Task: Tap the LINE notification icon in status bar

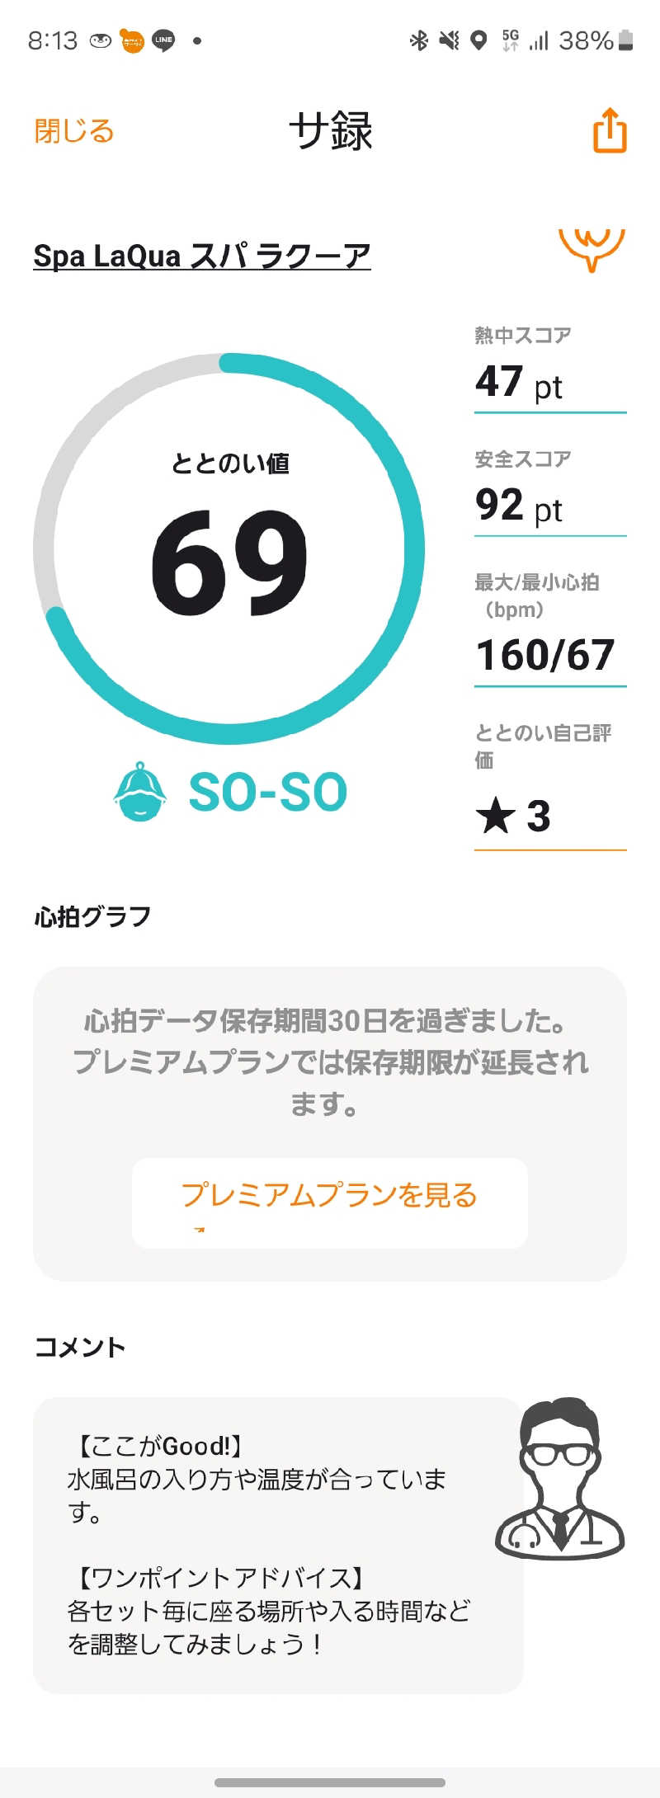Action: click(163, 40)
